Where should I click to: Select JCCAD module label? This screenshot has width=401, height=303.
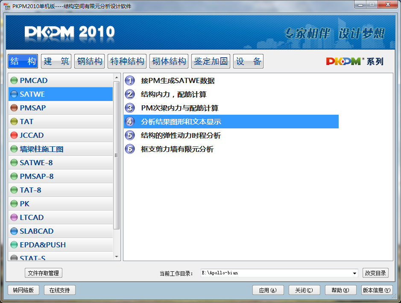coord(32,135)
